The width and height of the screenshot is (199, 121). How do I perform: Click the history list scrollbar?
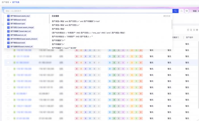click(x=172, y=24)
